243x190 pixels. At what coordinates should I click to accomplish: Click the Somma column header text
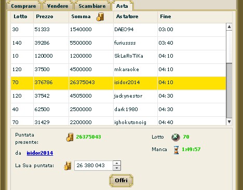point(81,17)
